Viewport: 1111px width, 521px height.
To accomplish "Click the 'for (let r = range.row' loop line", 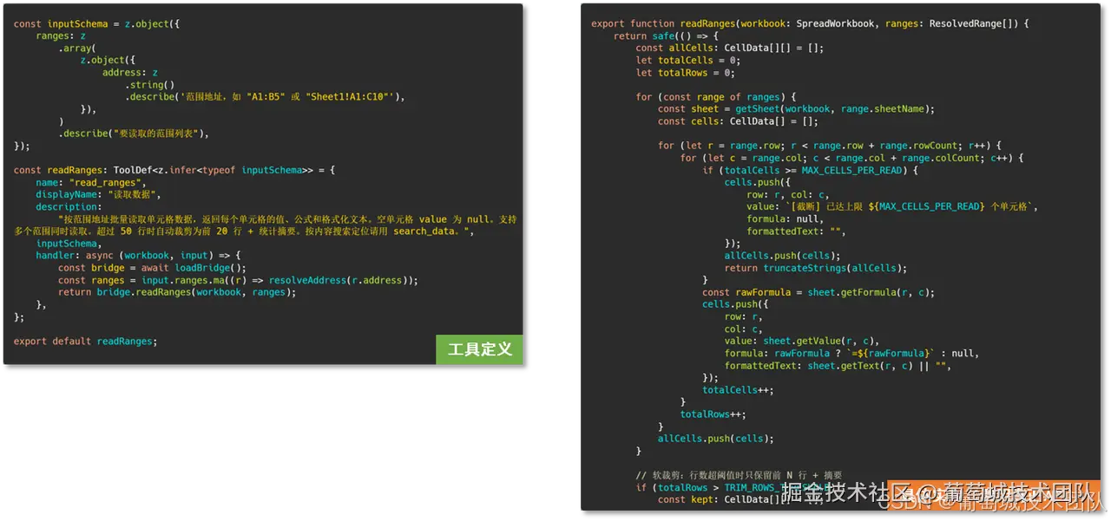I will tap(830, 145).
